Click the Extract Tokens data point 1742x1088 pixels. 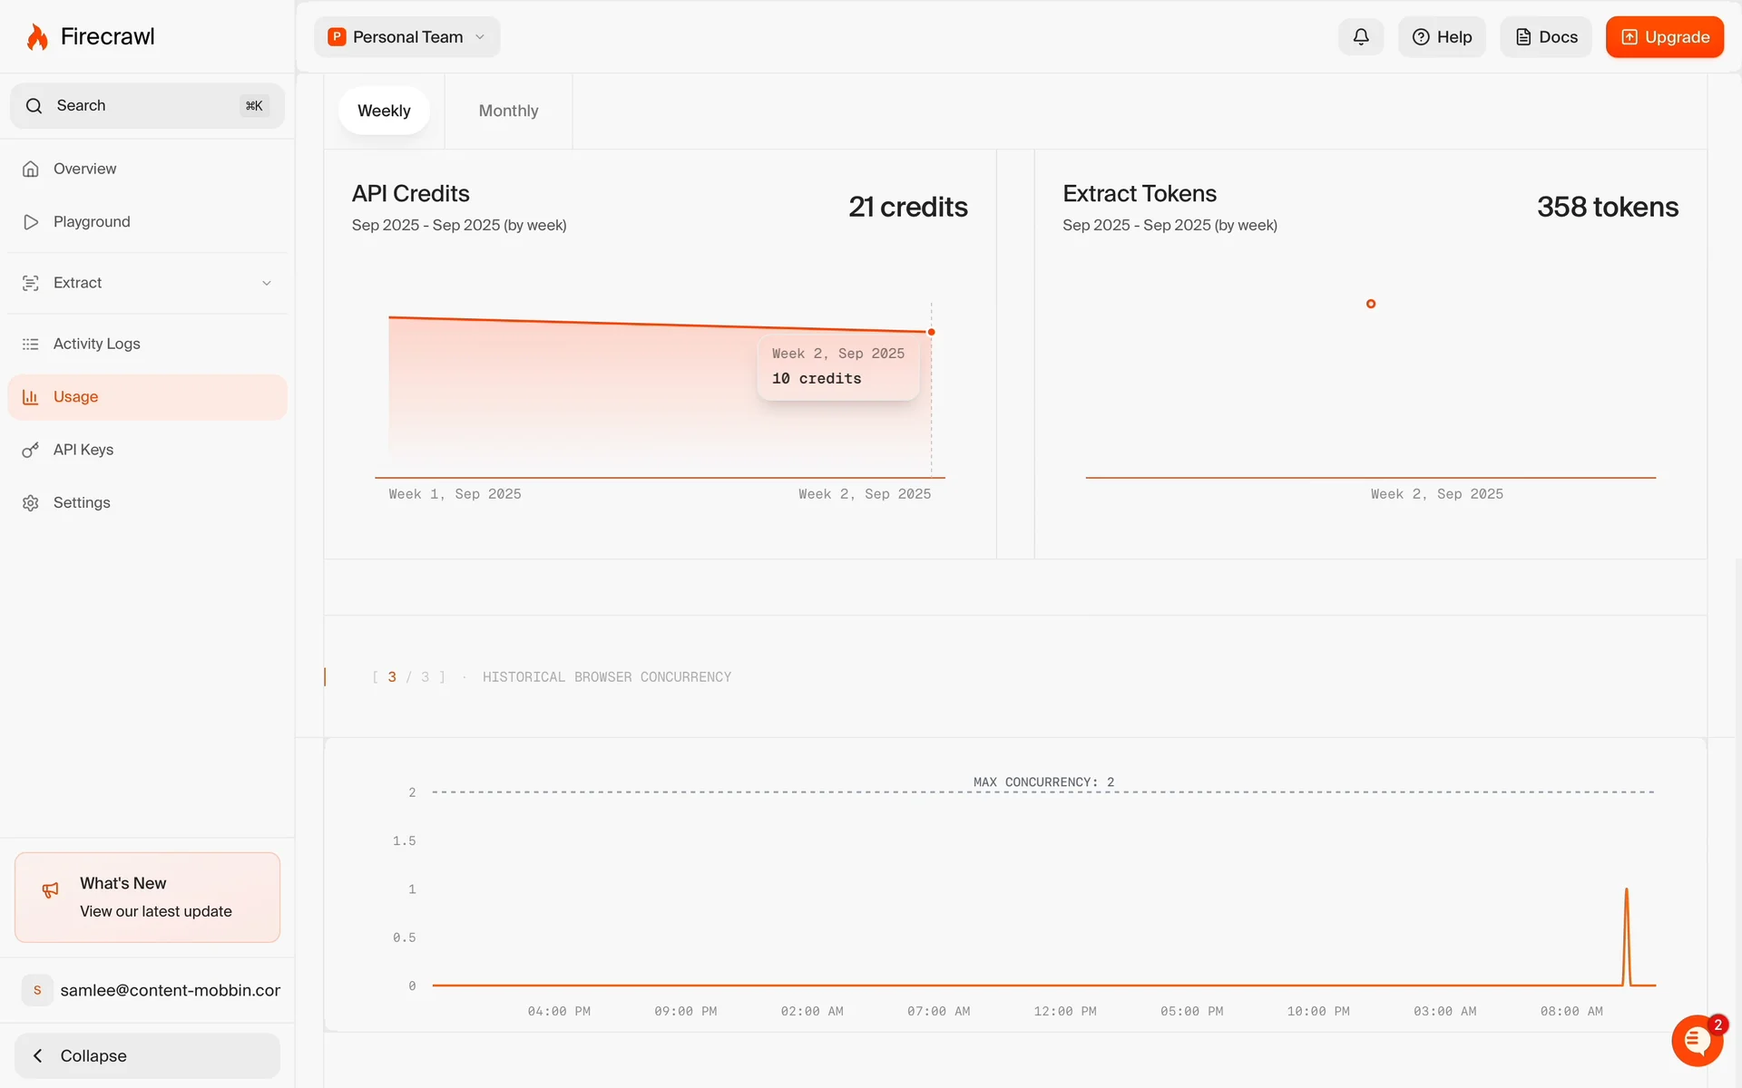pyautogui.click(x=1370, y=304)
